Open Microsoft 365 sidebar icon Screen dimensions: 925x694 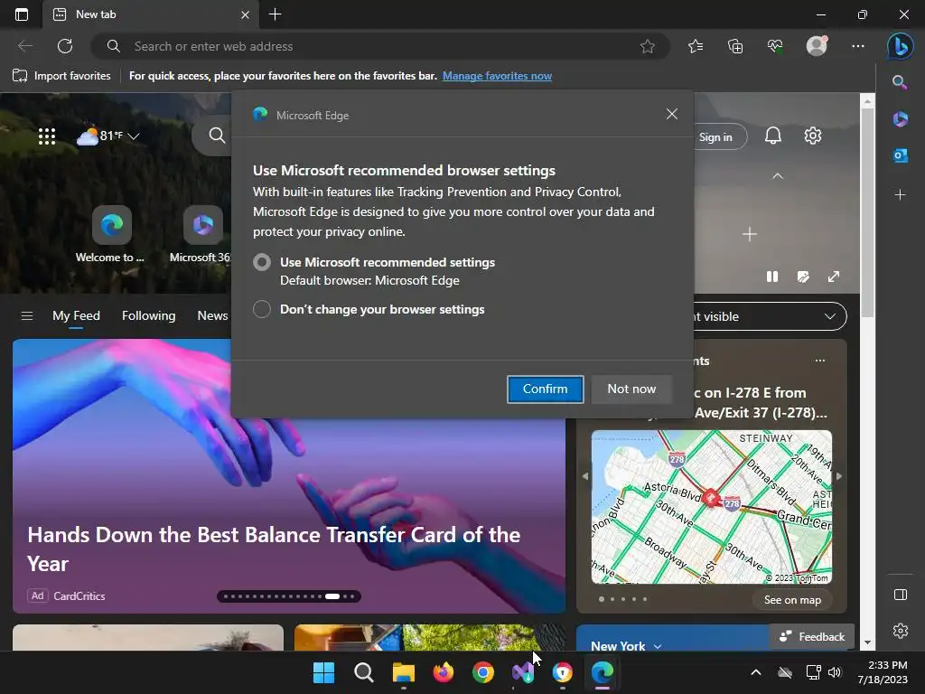click(900, 118)
